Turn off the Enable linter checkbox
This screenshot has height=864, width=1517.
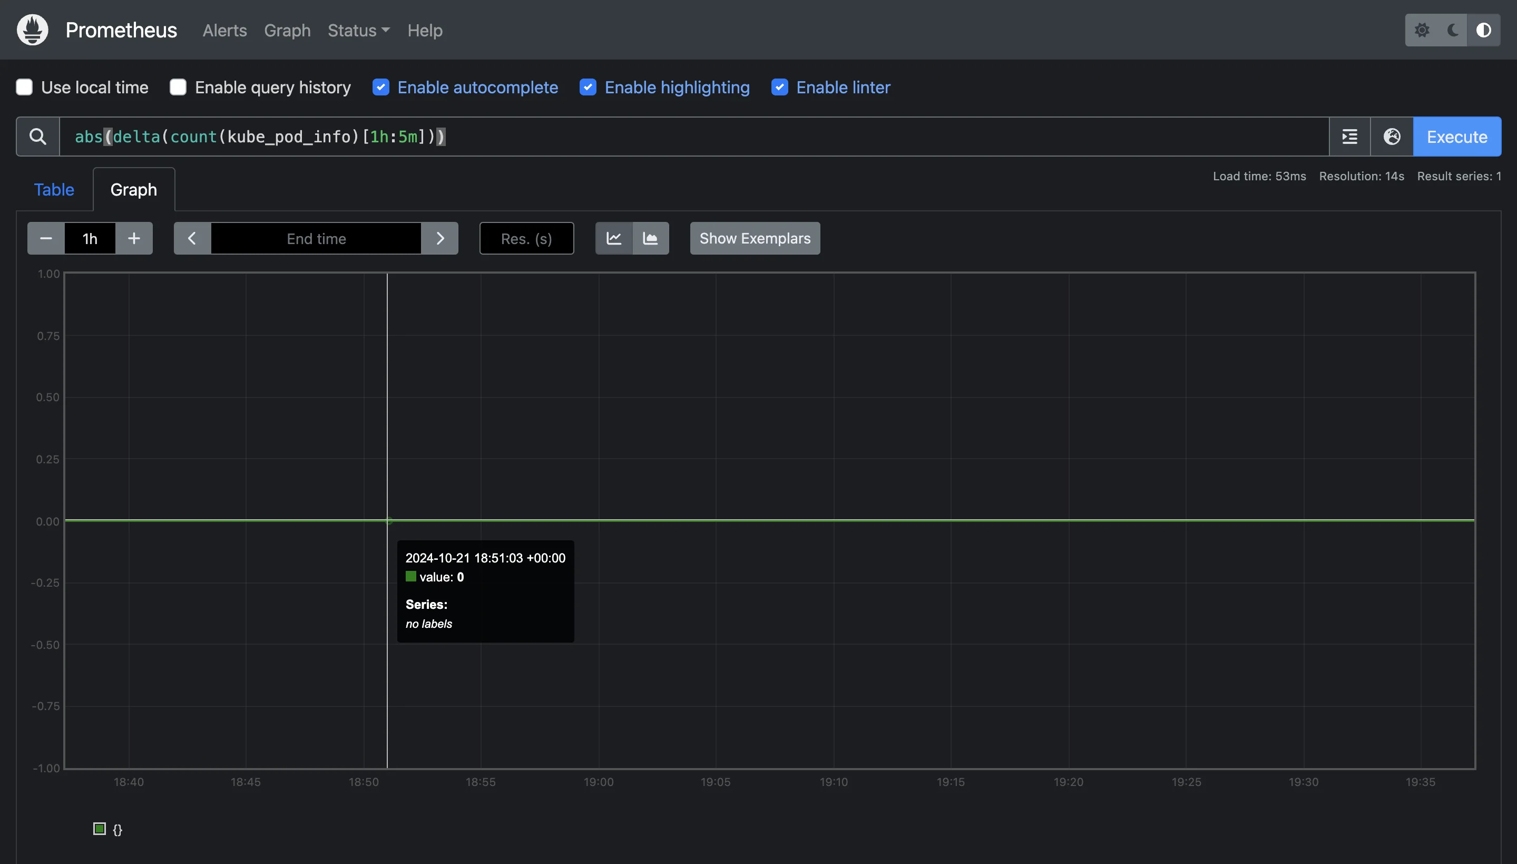click(779, 87)
